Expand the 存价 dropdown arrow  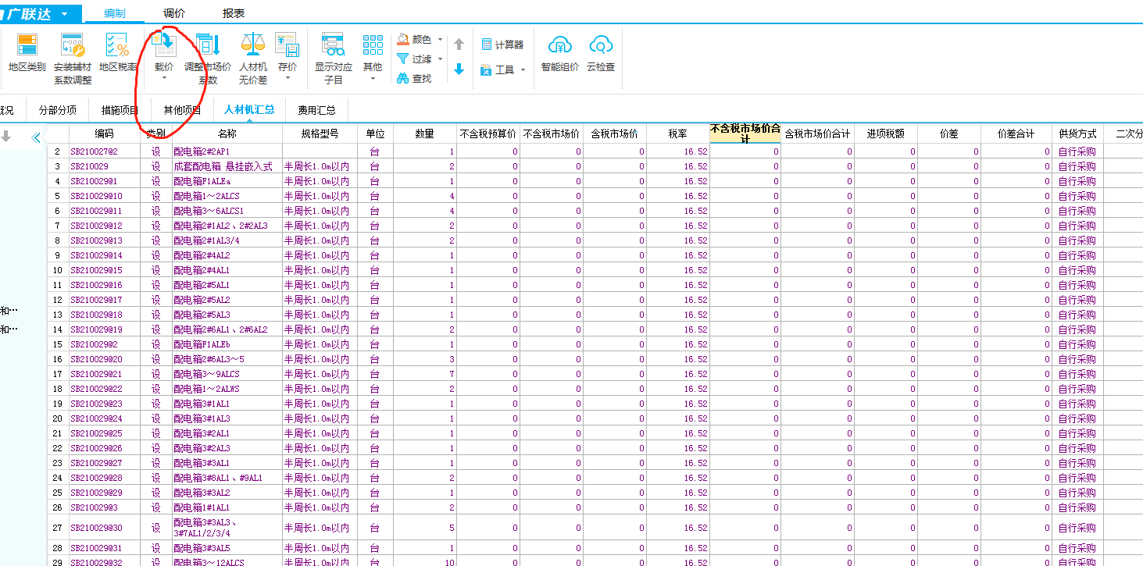click(x=288, y=78)
